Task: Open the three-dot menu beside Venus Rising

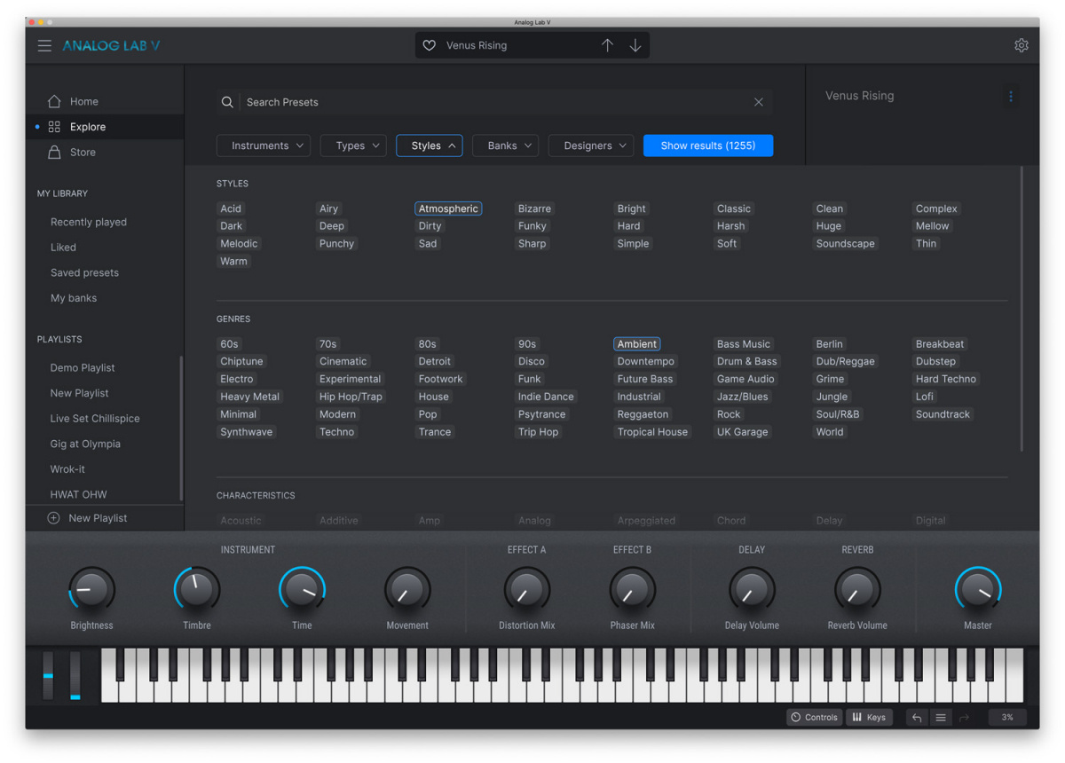Action: click(1011, 96)
